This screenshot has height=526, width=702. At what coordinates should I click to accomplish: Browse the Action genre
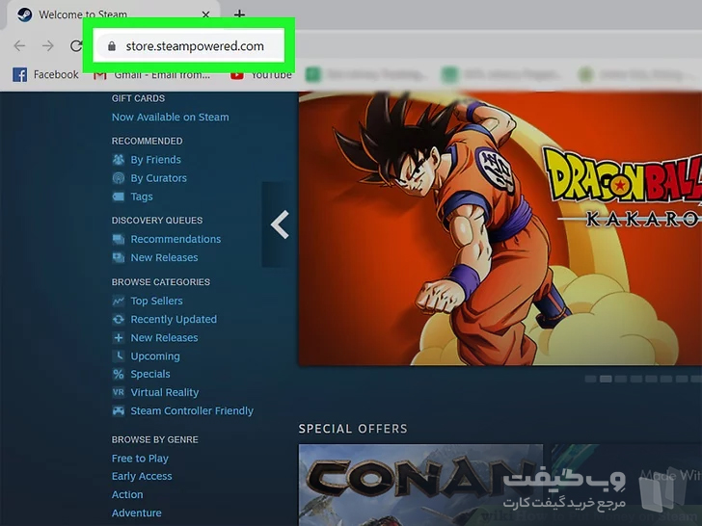pos(127,495)
